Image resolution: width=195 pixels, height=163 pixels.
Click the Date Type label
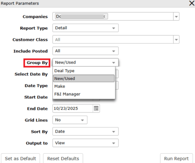pos(36,86)
